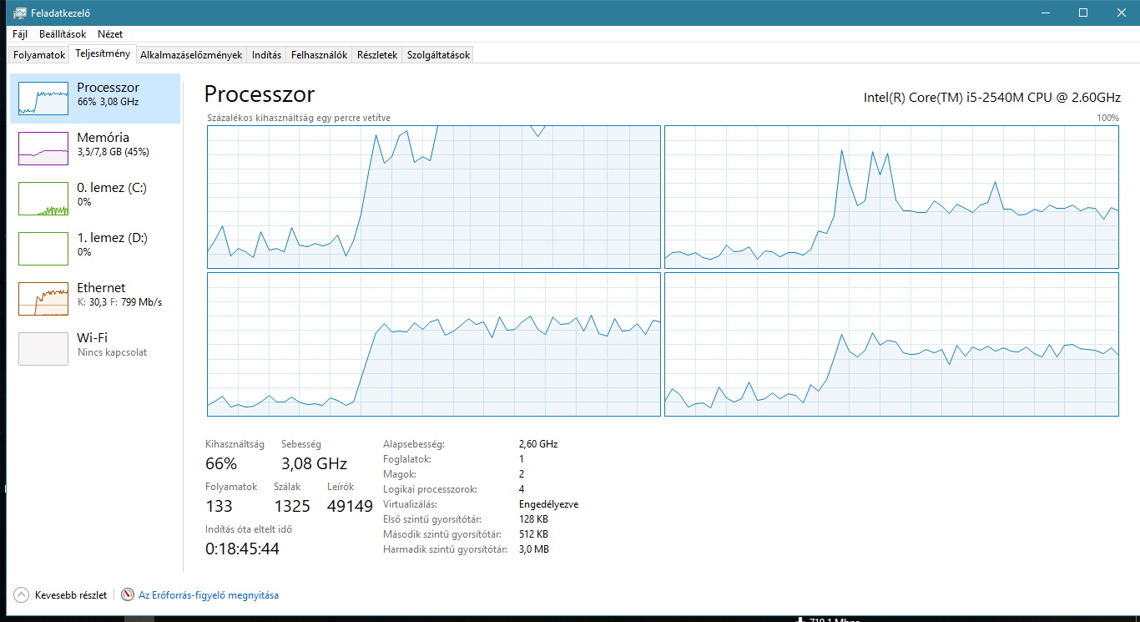Click the top-right logical processor graph
Viewport: 1140px width, 622px height.
point(891,197)
